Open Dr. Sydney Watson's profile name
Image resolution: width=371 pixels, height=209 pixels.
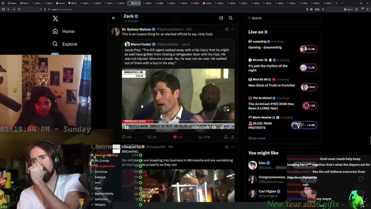click(136, 29)
